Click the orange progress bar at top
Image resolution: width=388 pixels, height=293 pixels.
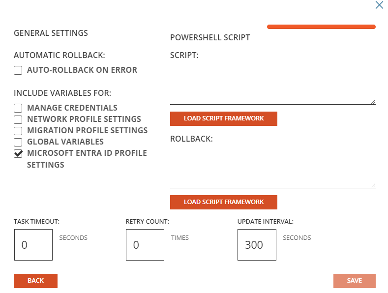pyautogui.click(x=321, y=27)
